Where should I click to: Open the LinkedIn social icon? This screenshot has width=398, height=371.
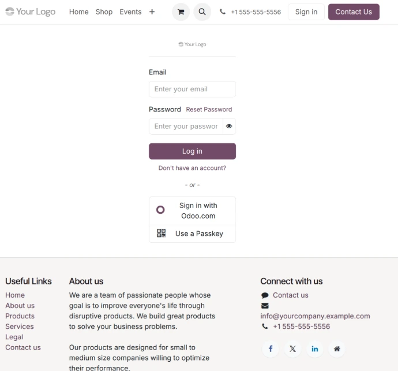click(315, 349)
